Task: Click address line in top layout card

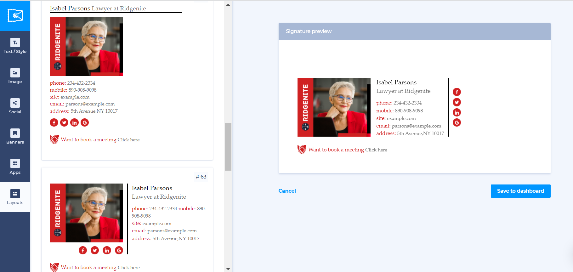Action: coord(84,111)
